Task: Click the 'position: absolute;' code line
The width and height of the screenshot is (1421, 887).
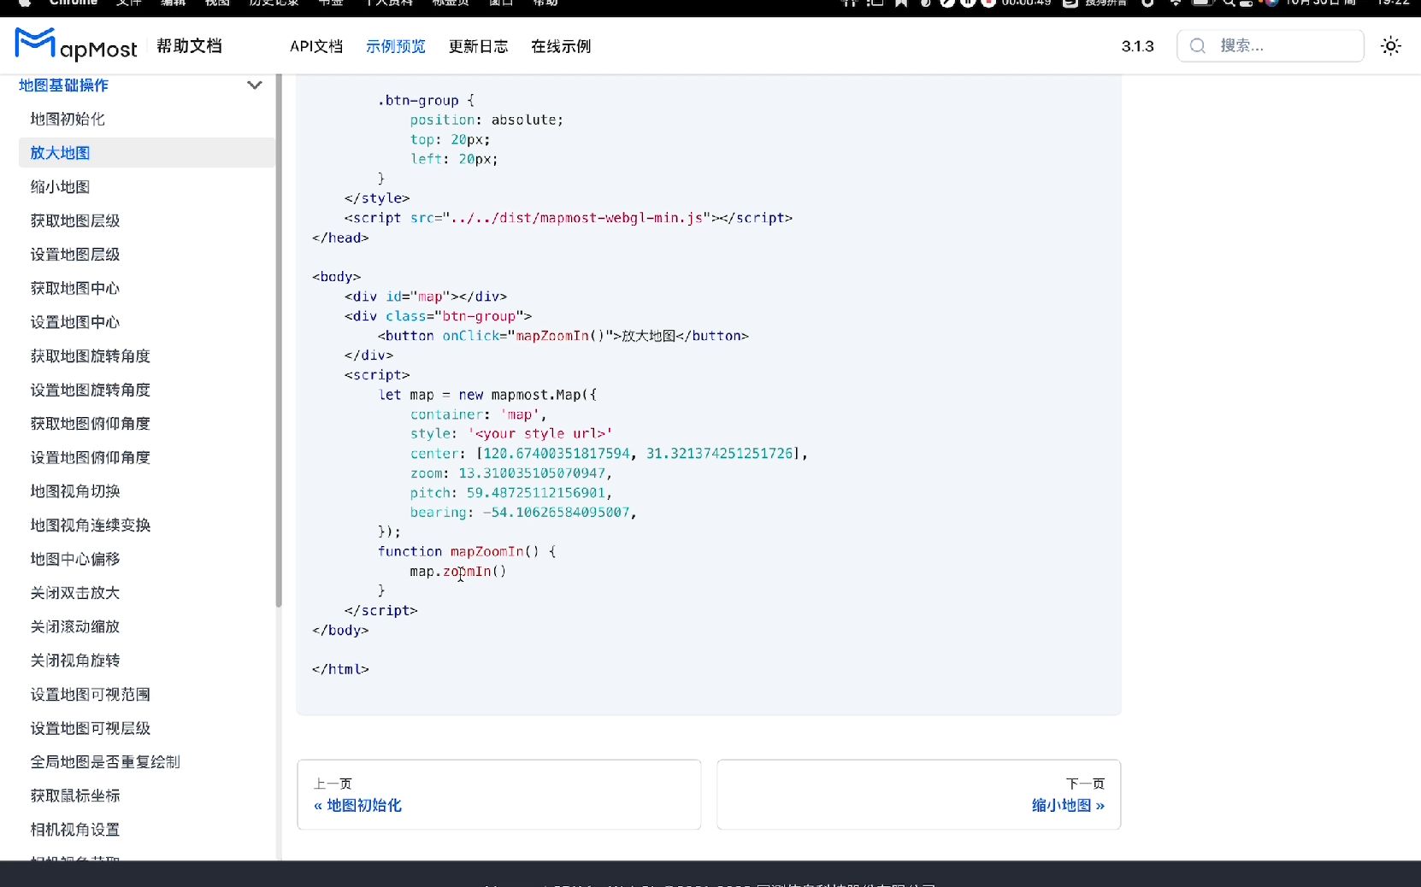Action: (486, 120)
